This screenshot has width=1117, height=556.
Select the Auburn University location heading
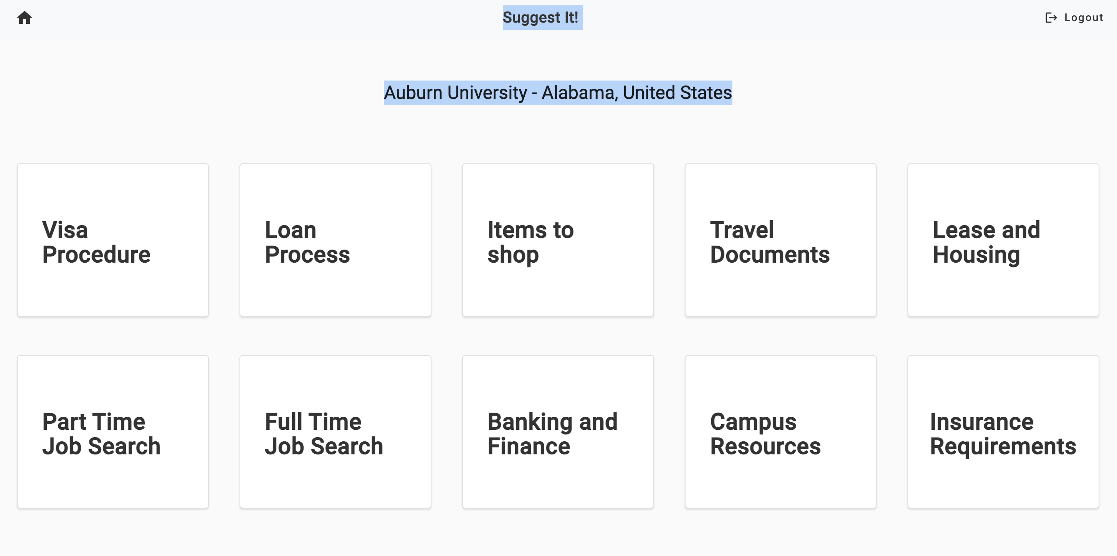point(558,93)
